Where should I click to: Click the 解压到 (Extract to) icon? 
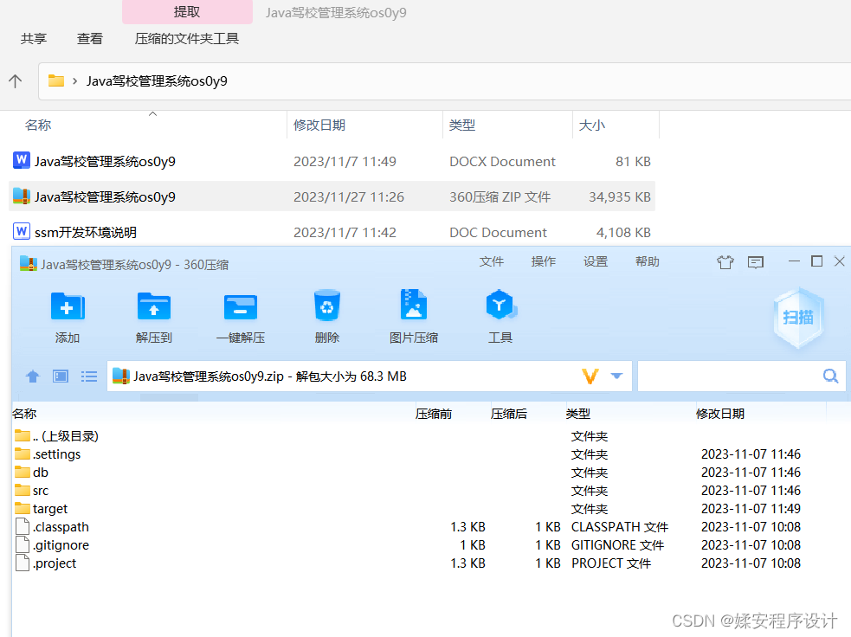(x=153, y=307)
